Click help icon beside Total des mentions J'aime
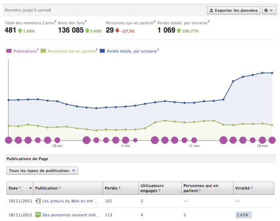Screen dimensions: 280x221 [x=54, y=22]
